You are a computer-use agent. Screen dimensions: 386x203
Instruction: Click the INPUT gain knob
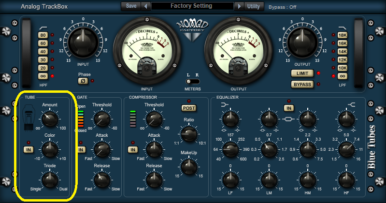pos(83,42)
